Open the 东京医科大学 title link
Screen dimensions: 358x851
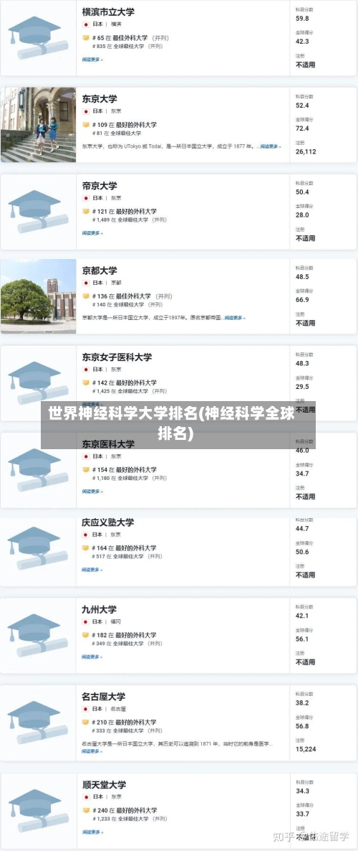click(108, 444)
